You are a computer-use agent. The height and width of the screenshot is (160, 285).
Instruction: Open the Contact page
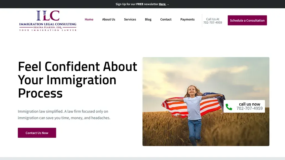pyautogui.click(x=166, y=19)
